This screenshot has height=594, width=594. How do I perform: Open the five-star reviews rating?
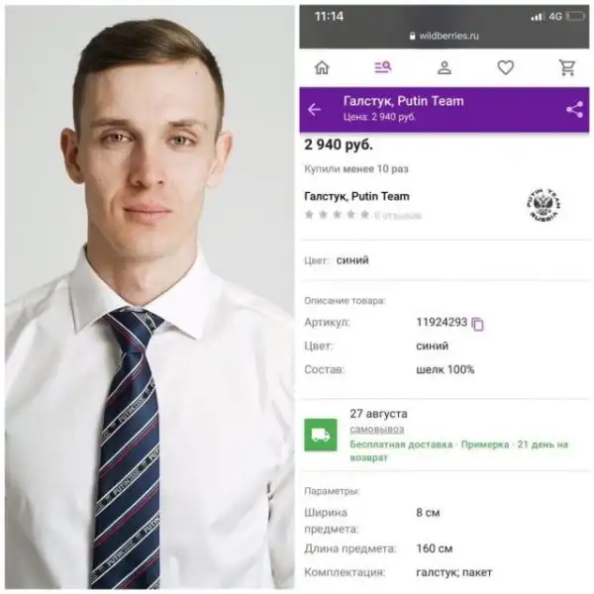(337, 215)
